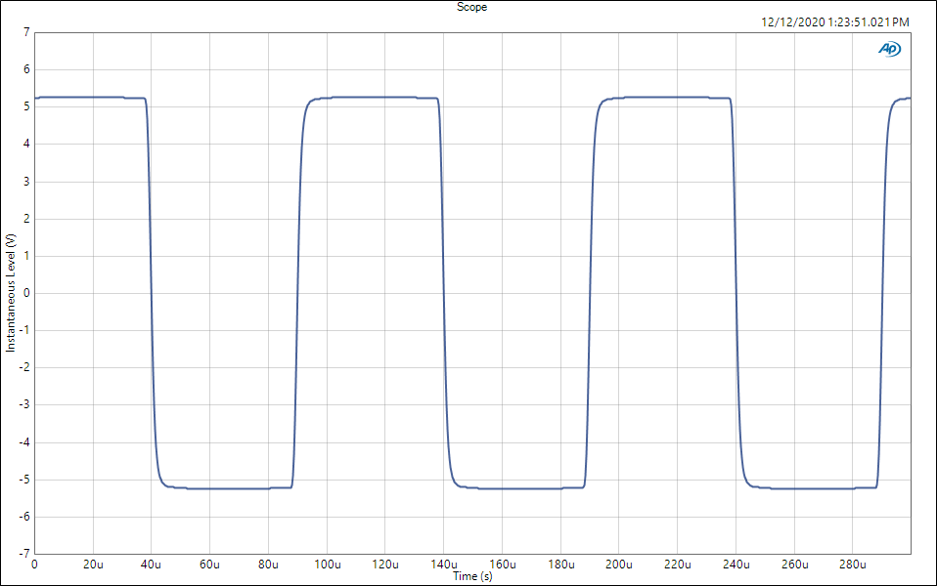937x586 pixels.
Task: Click the 160u time axis label
Action: tap(502, 565)
